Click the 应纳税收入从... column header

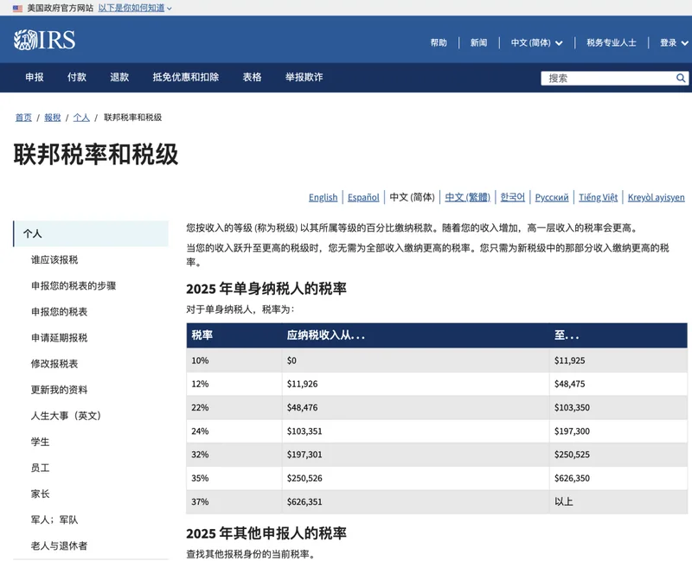pos(416,335)
